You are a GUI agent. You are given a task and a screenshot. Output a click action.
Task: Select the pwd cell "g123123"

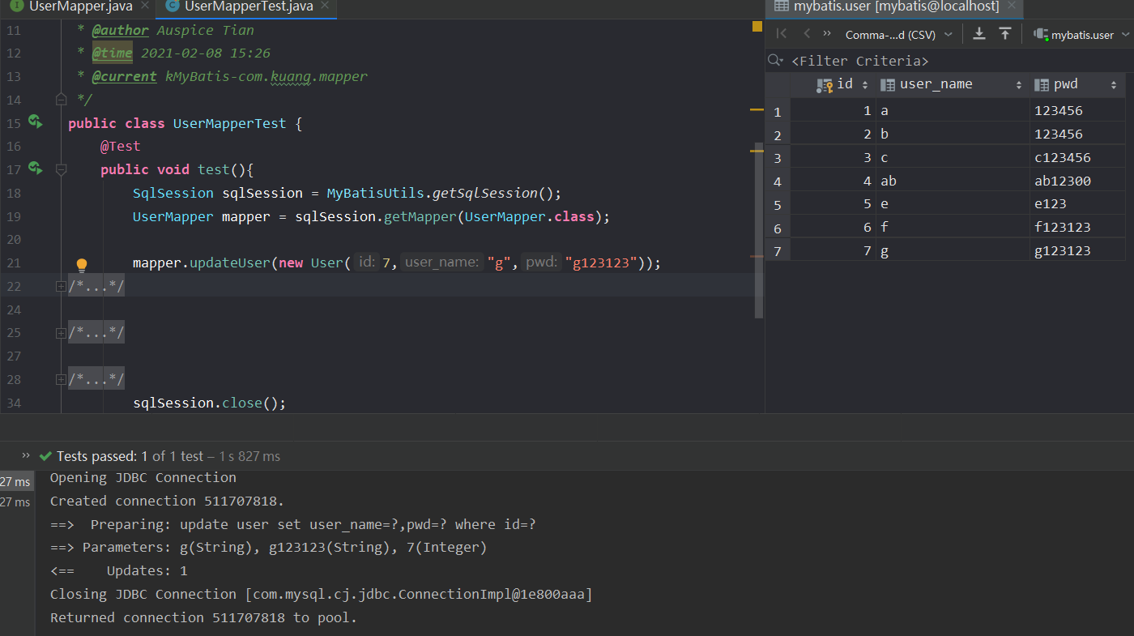pyautogui.click(x=1076, y=251)
